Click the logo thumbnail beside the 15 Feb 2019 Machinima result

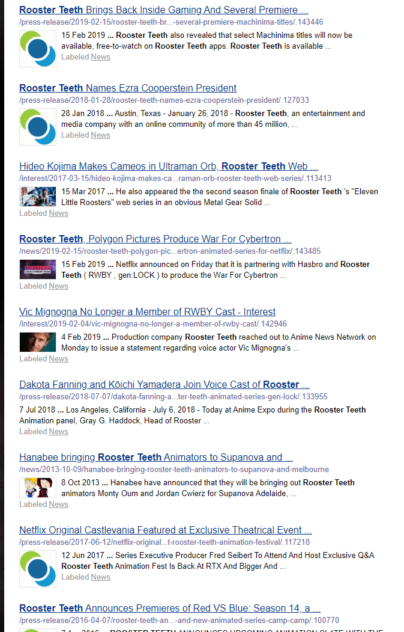[38, 48]
